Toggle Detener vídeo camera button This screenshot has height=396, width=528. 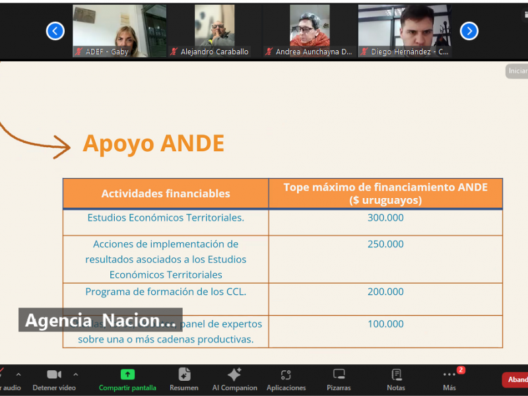click(54, 380)
